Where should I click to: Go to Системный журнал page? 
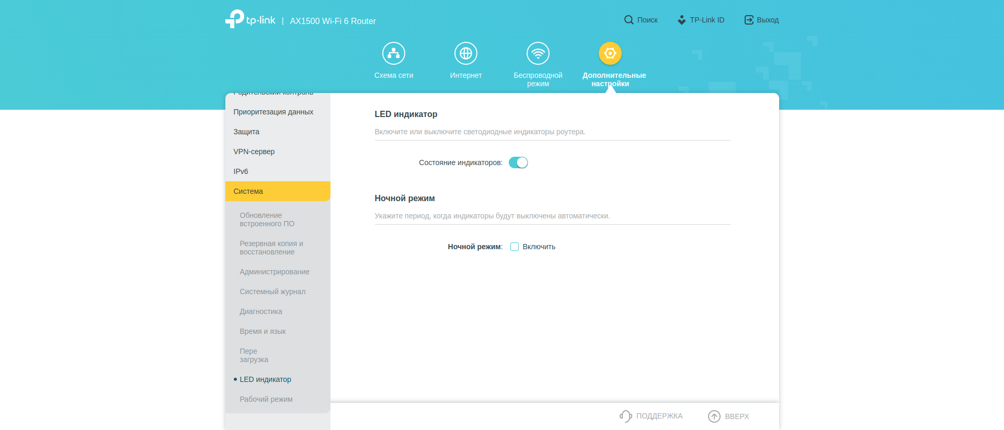click(x=272, y=292)
